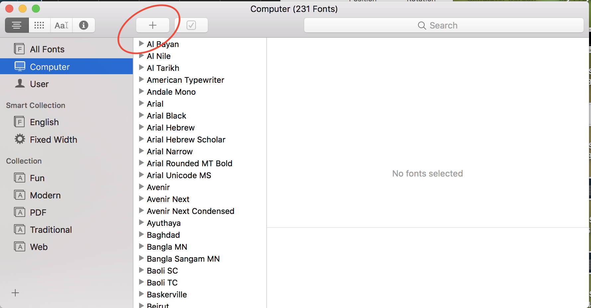Expand the American Typewriter font family
Viewport: 591px width, 308px height.
[x=141, y=79]
